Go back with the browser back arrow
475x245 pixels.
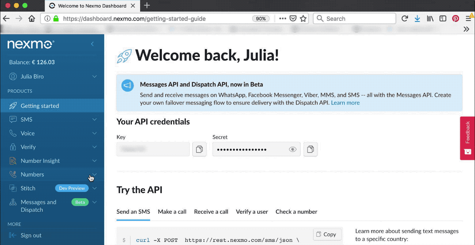pyautogui.click(x=6, y=19)
